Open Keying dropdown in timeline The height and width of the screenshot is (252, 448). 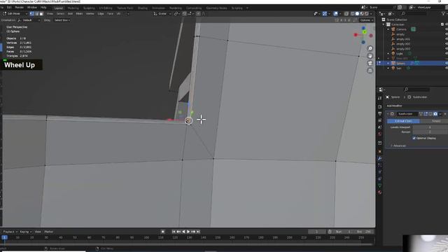point(25,232)
